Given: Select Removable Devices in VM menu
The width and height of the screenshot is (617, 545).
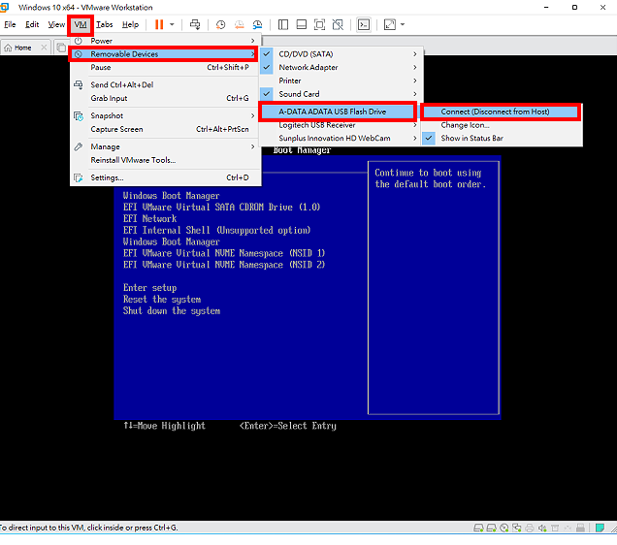Looking at the screenshot, I should click(x=164, y=54).
